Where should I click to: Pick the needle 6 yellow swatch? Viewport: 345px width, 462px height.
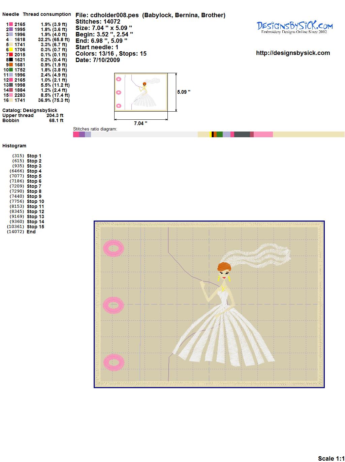pos(11,50)
